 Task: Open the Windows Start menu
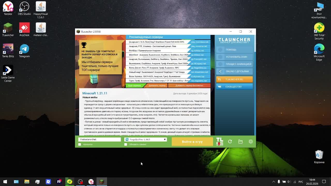click(x=5, y=182)
